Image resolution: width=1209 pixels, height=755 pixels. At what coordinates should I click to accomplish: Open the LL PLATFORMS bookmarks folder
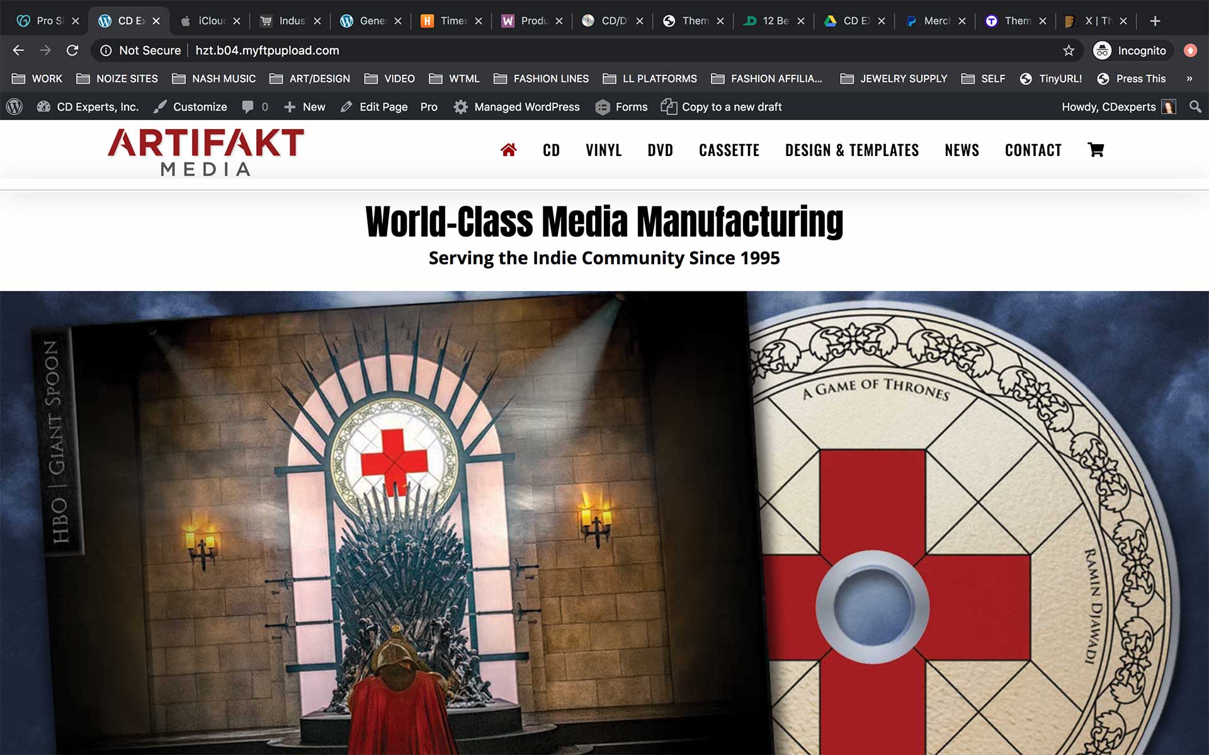pyautogui.click(x=650, y=79)
